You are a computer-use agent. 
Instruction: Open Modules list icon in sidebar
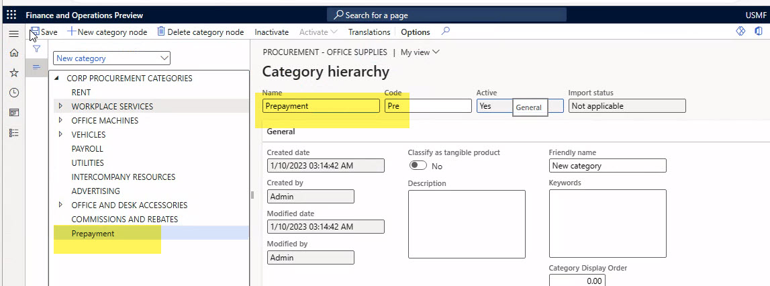(13, 133)
